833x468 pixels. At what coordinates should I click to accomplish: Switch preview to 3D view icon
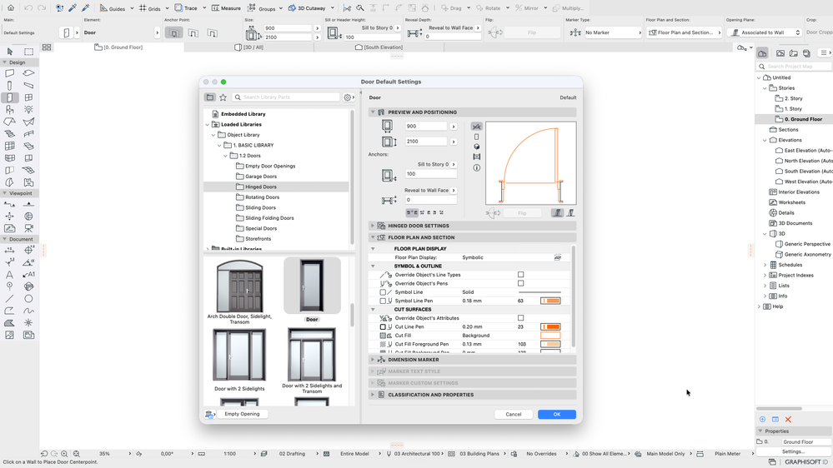[476, 147]
